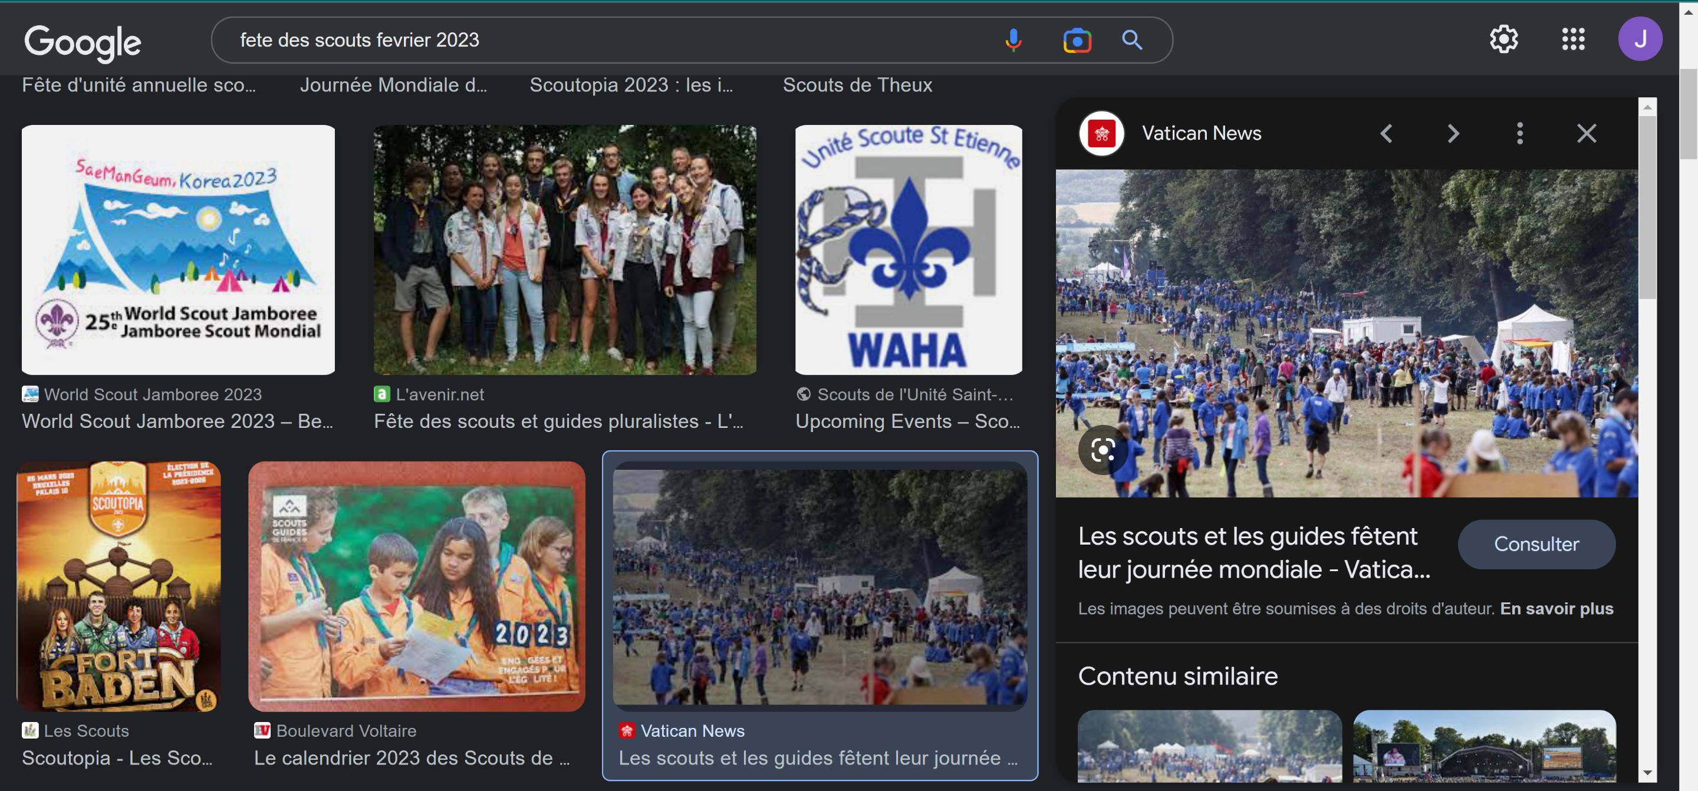Open quick settings gear icon

pos(1503,39)
